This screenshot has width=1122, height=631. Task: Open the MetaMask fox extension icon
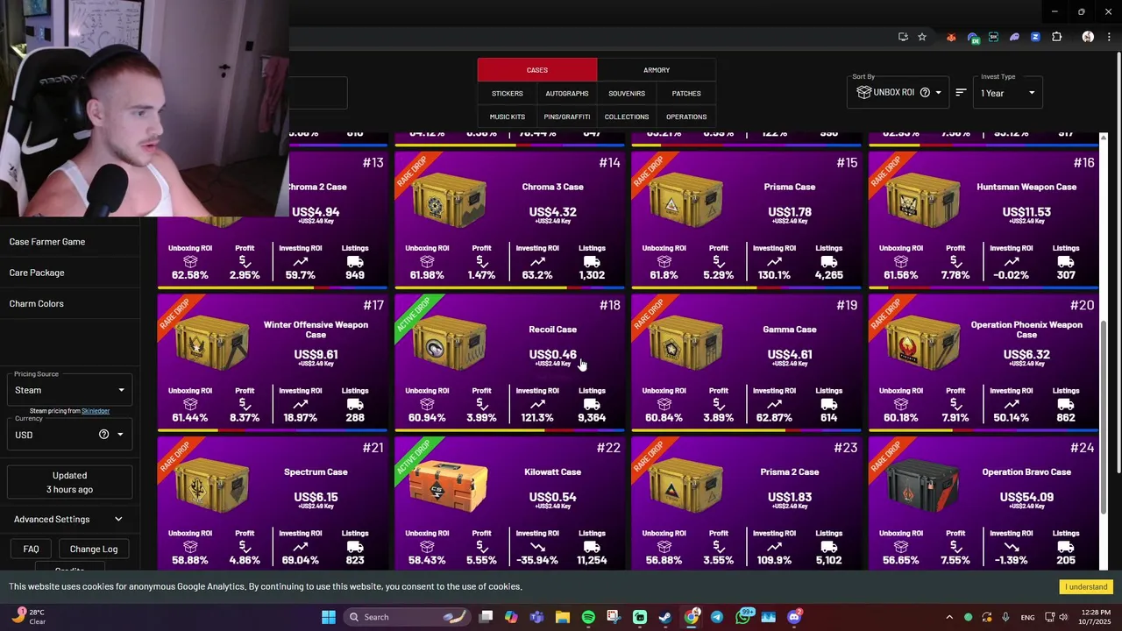[x=951, y=37]
